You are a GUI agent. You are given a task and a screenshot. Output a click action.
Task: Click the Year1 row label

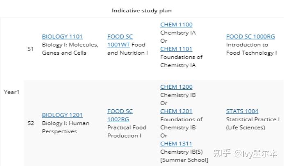click(11, 92)
